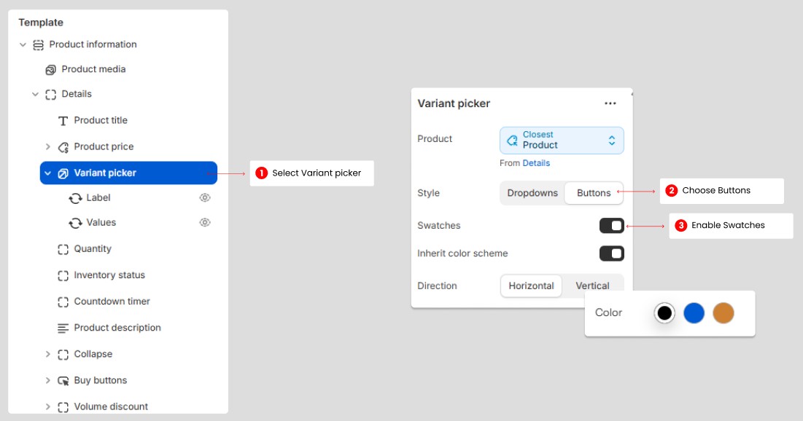Click the Buy buttons cursor icon
803x421 pixels.
[63, 381]
